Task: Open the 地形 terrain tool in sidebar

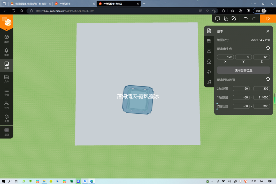Action: click(x=6, y=39)
